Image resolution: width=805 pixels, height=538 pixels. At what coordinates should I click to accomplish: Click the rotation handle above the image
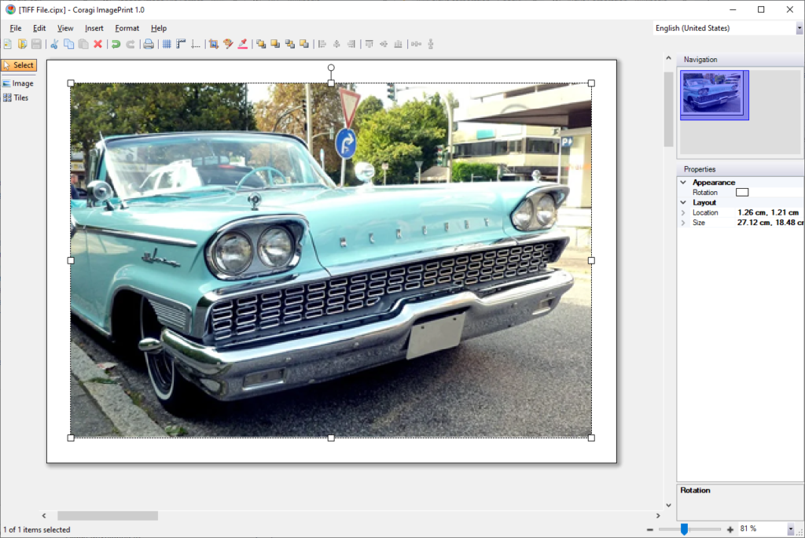click(x=331, y=68)
